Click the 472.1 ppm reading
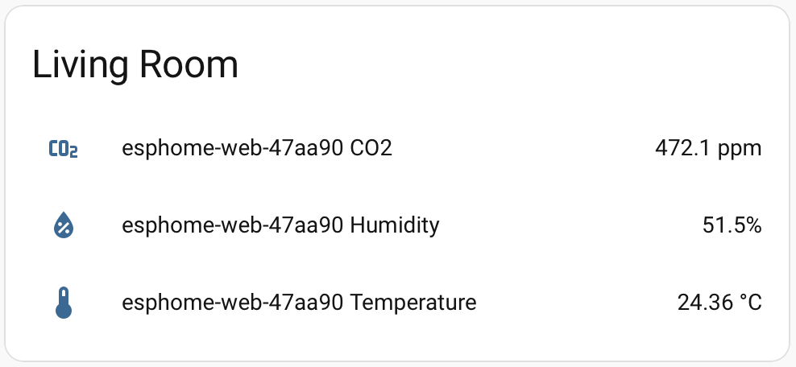 [708, 149]
